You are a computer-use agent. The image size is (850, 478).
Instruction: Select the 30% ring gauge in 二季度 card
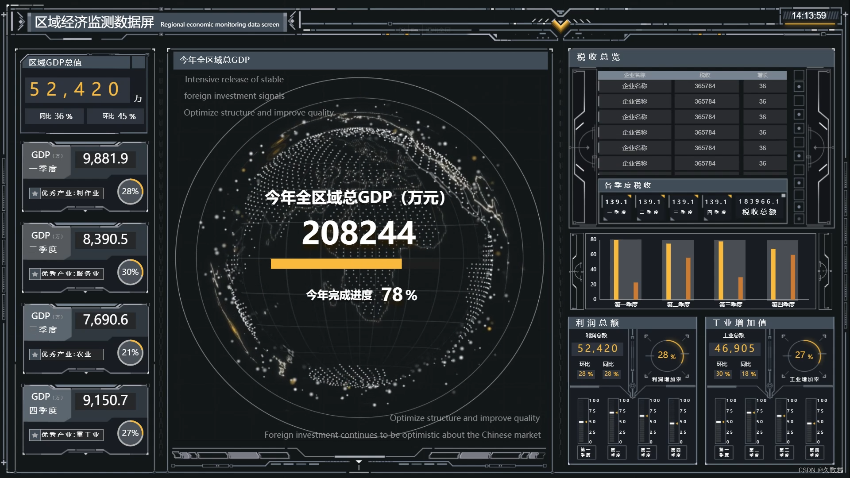(x=130, y=272)
